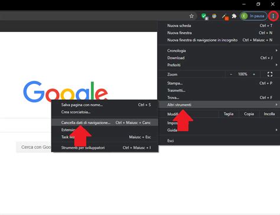Click the 'In pausa' profile button

click(253, 16)
